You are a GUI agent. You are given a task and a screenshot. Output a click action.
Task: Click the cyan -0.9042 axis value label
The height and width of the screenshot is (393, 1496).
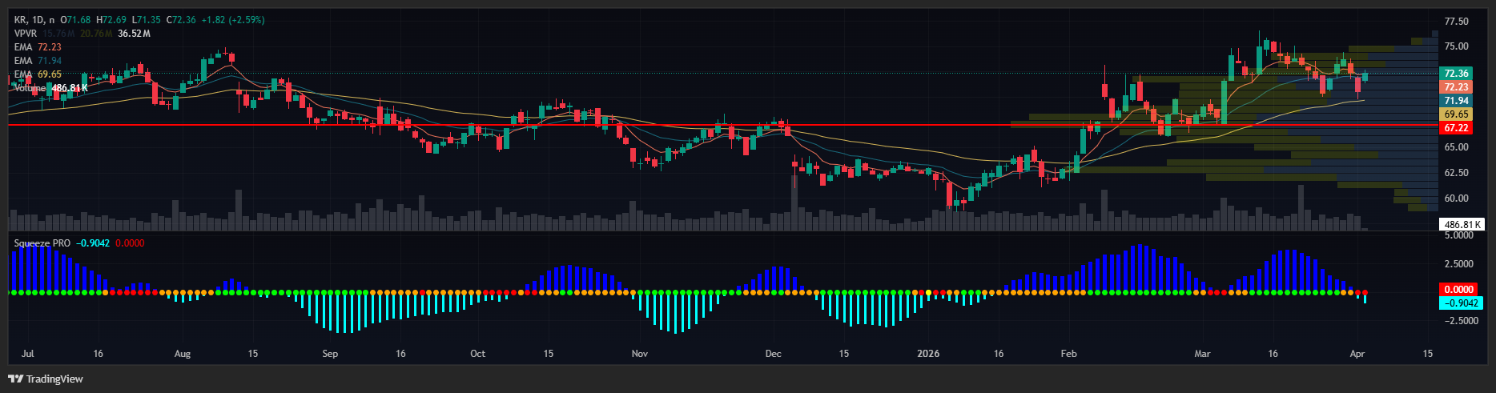point(1459,303)
